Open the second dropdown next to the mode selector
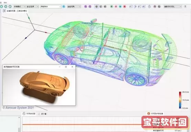191x132 pixels. coord(33,7)
